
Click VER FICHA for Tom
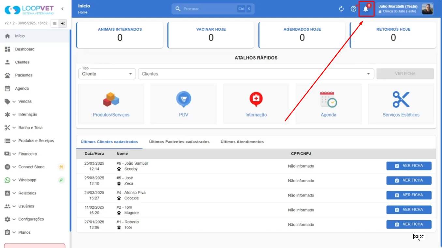click(409, 210)
